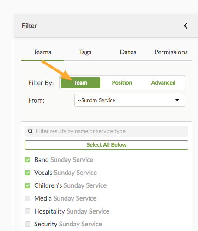Choose the Advanced filter option
The height and width of the screenshot is (231, 198).
click(x=163, y=83)
